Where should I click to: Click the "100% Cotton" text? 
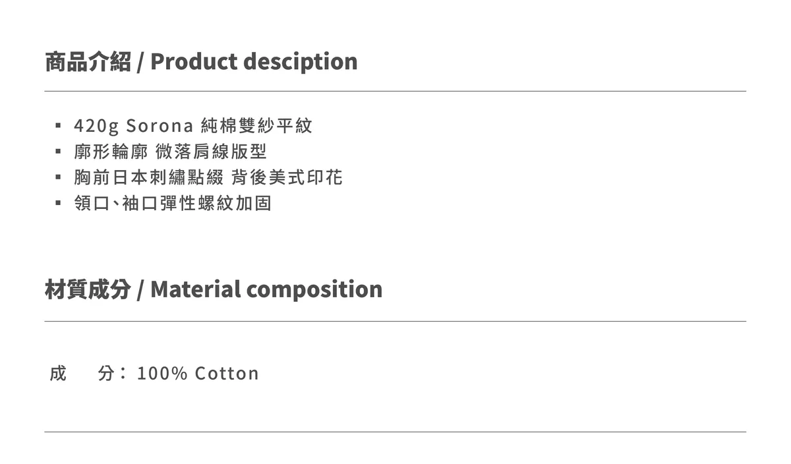(x=198, y=374)
